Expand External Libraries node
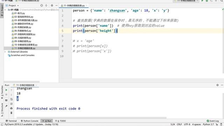The image size is (224, 126). 5,52
